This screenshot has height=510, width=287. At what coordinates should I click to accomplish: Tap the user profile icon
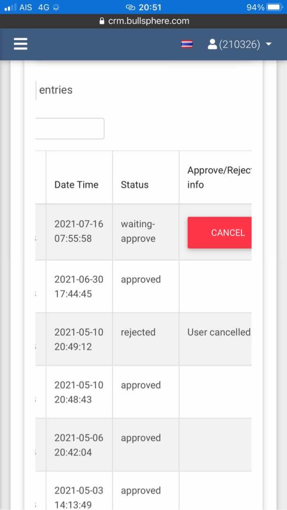coord(212,44)
